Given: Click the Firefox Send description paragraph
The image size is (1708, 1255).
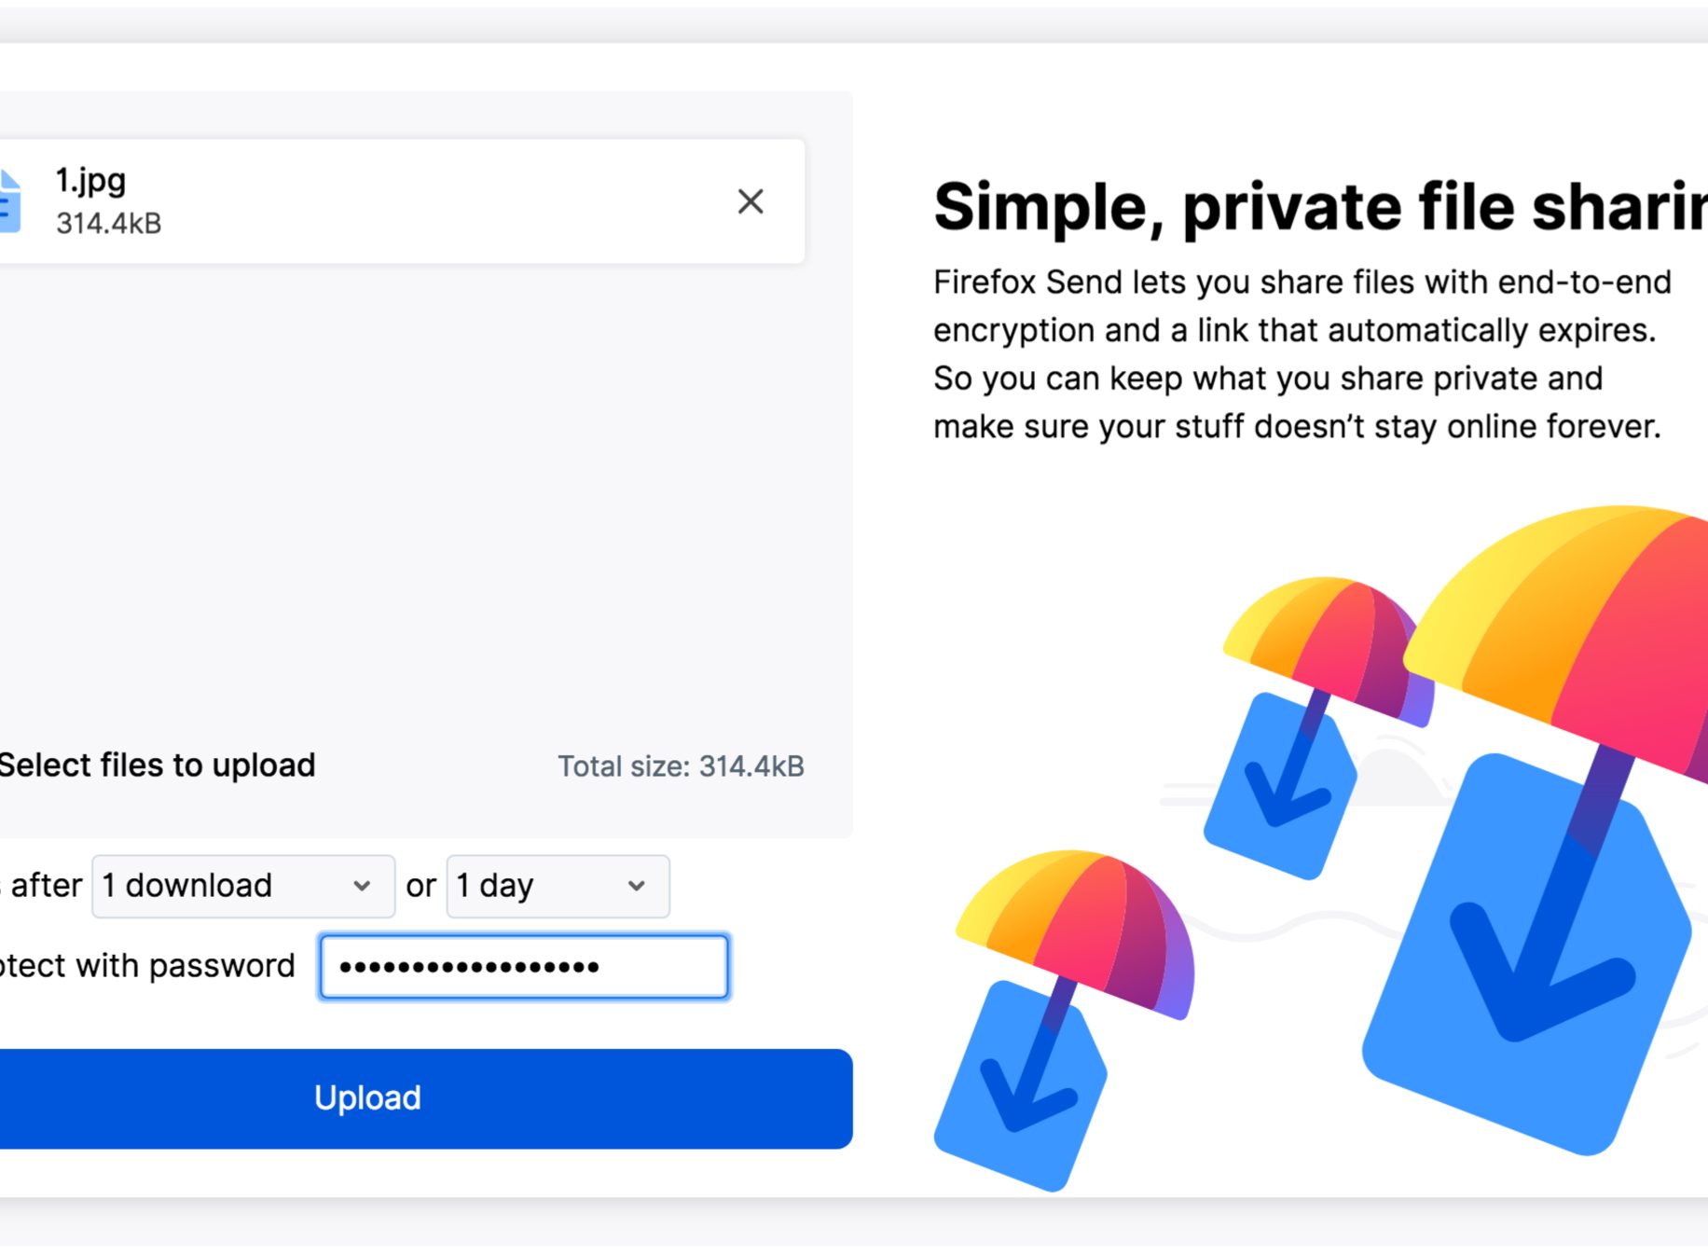Looking at the screenshot, I should click(1302, 354).
